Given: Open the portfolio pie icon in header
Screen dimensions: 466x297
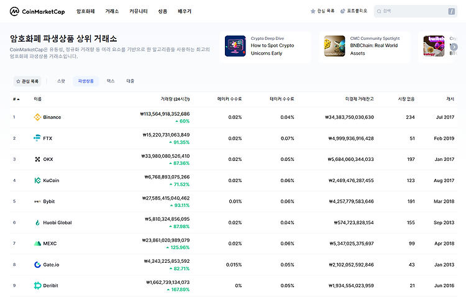Looking at the screenshot, I should [342, 11].
